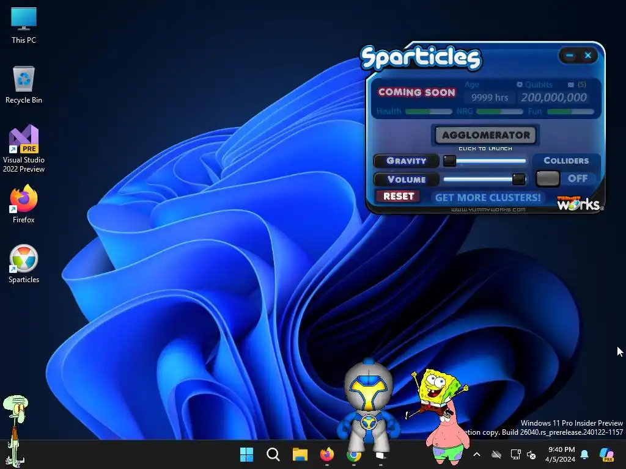
Task: Open the notification bell
Action: [x=584, y=454]
